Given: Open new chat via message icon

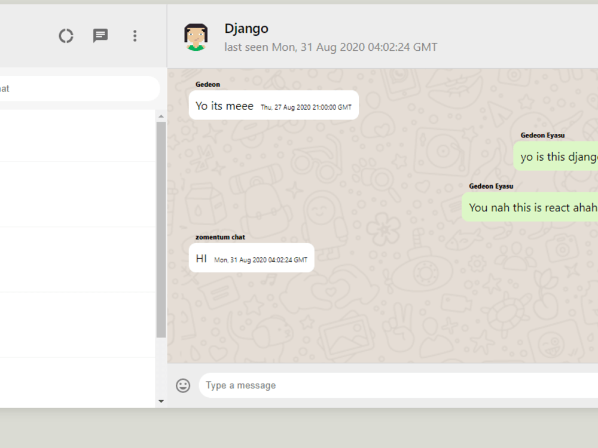Looking at the screenshot, I should click(100, 36).
